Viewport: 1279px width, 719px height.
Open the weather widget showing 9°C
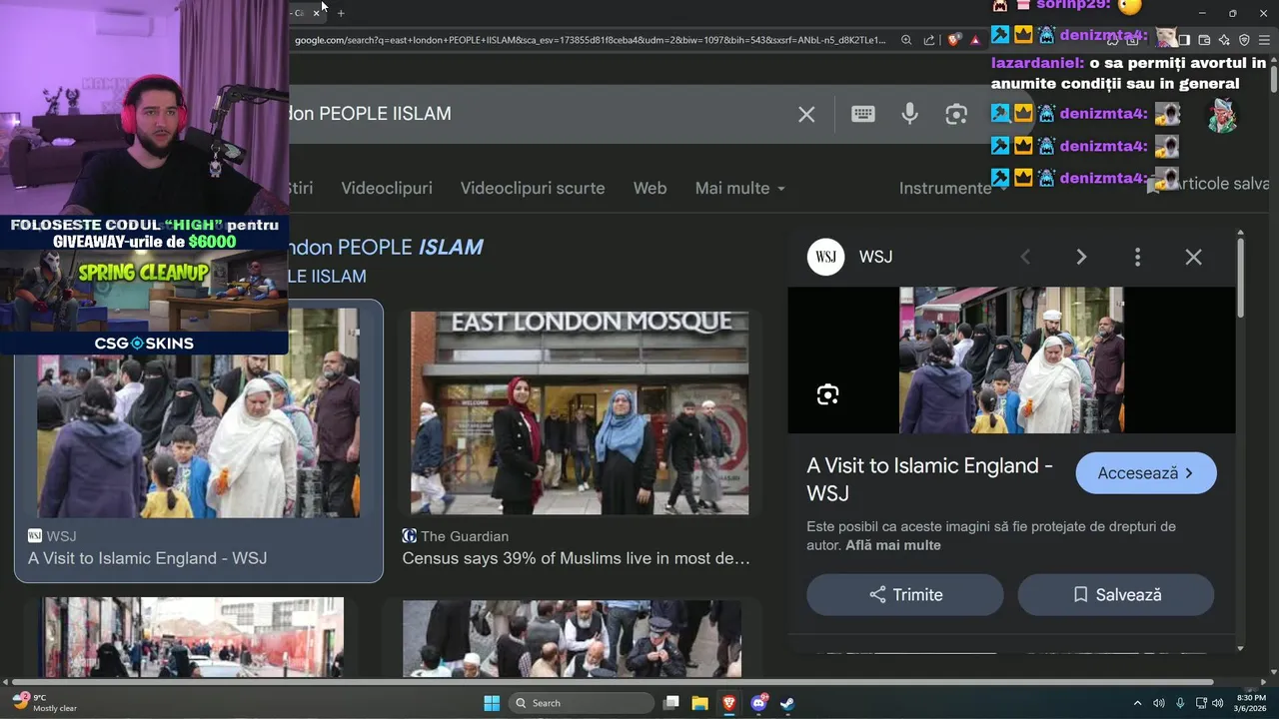45,703
